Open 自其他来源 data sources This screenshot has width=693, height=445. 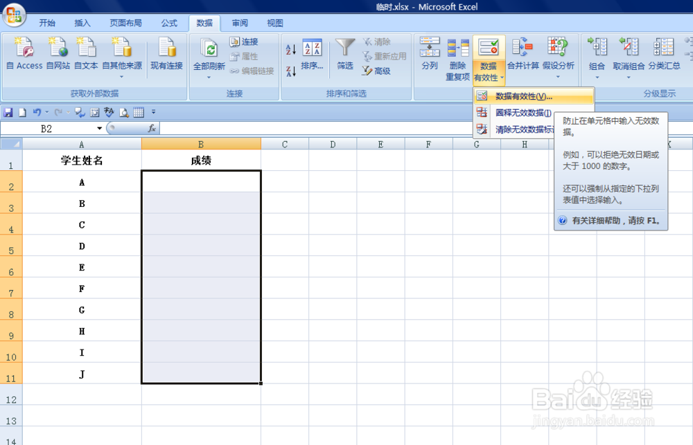(122, 57)
